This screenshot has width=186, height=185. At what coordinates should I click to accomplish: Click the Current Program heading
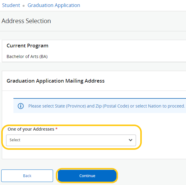click(x=27, y=46)
